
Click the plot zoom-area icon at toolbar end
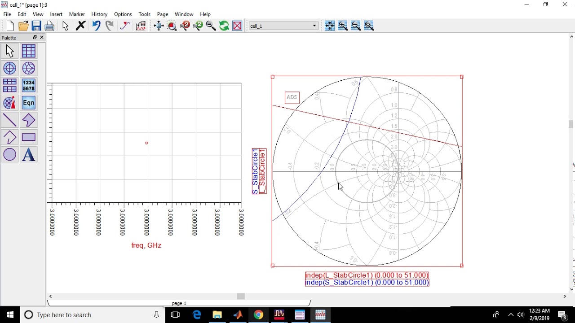click(x=369, y=26)
